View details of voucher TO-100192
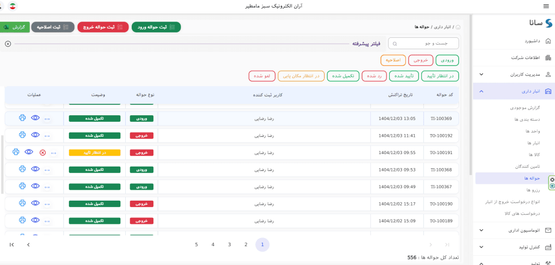This screenshot has width=555, height=265. [35, 135]
